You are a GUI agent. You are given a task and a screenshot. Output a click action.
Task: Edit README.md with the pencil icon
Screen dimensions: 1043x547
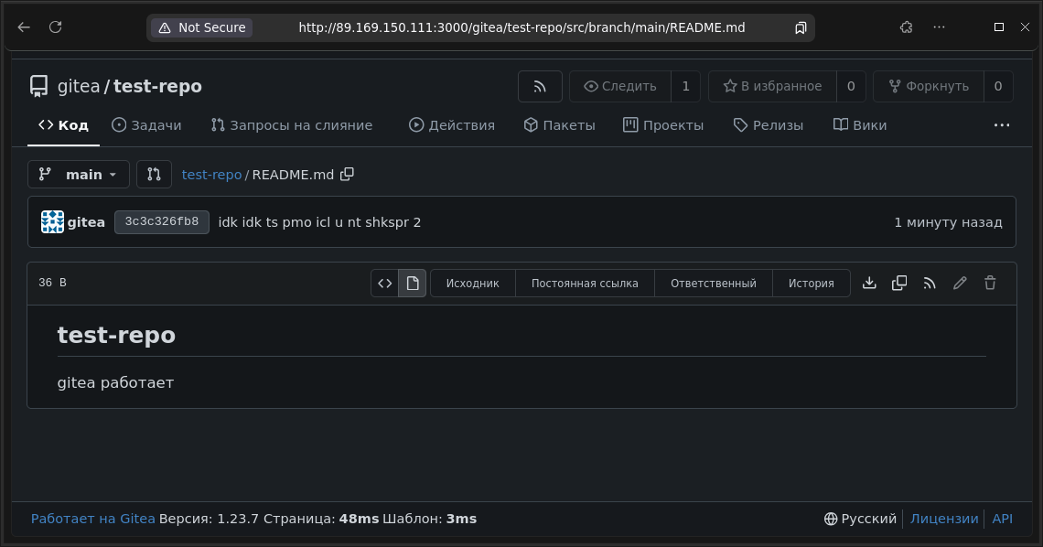tap(960, 284)
